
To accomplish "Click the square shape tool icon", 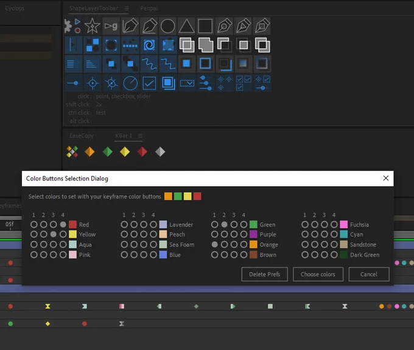I will (205, 26).
